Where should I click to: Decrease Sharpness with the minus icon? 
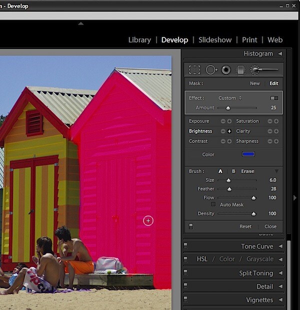click(x=269, y=141)
